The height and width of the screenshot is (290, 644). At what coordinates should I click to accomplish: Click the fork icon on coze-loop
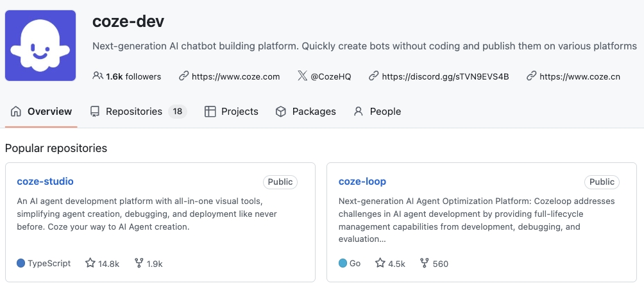[x=424, y=263]
